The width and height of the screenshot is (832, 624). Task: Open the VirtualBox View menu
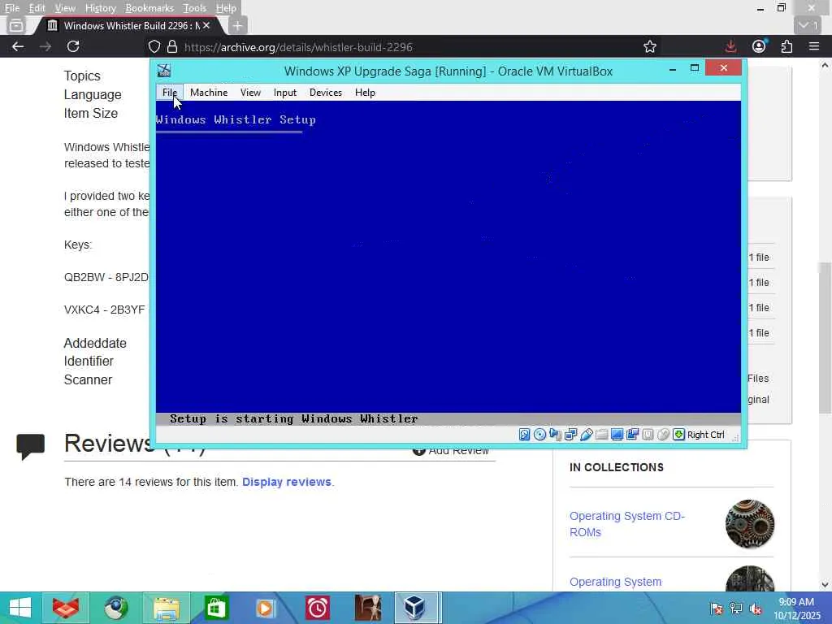[x=250, y=93]
